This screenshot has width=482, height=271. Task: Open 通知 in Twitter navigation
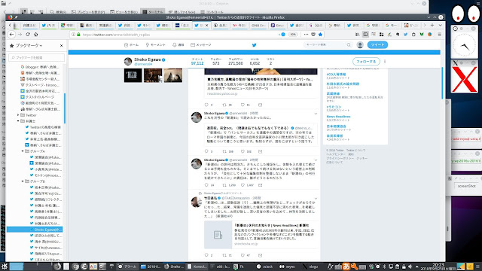pyautogui.click(x=178, y=45)
